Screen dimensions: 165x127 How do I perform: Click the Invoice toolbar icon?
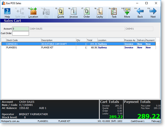pyautogui.click(x=74, y=12)
